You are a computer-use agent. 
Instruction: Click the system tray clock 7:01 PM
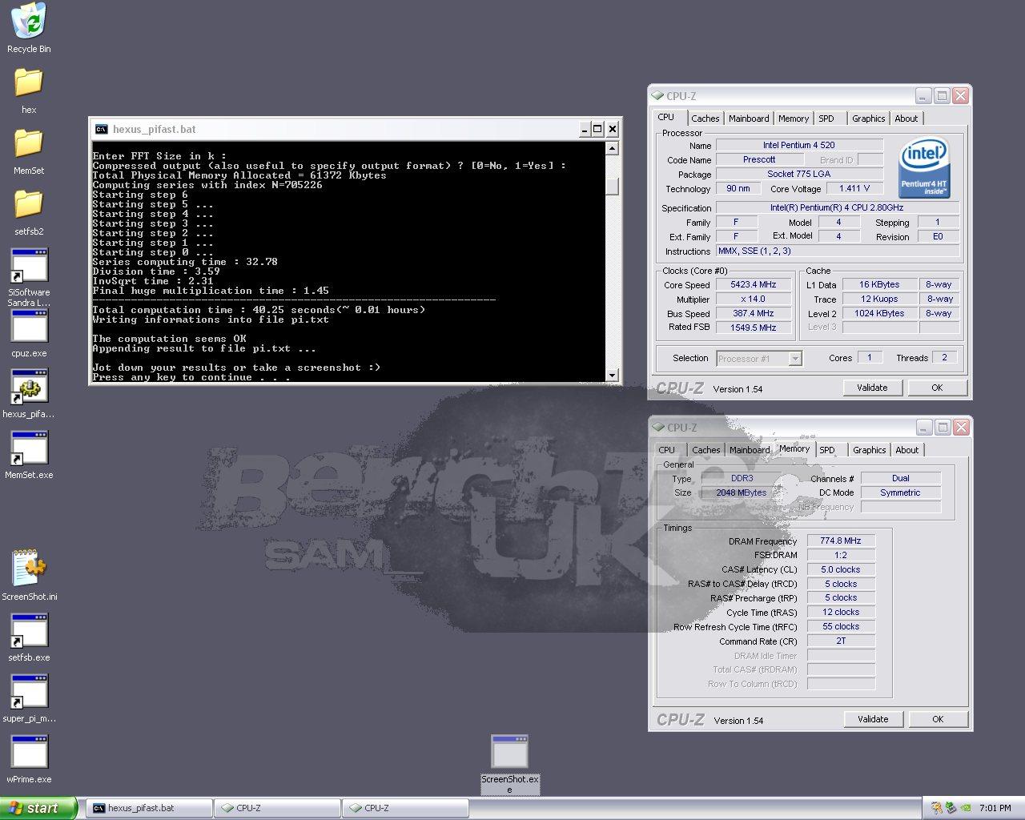tap(995, 809)
